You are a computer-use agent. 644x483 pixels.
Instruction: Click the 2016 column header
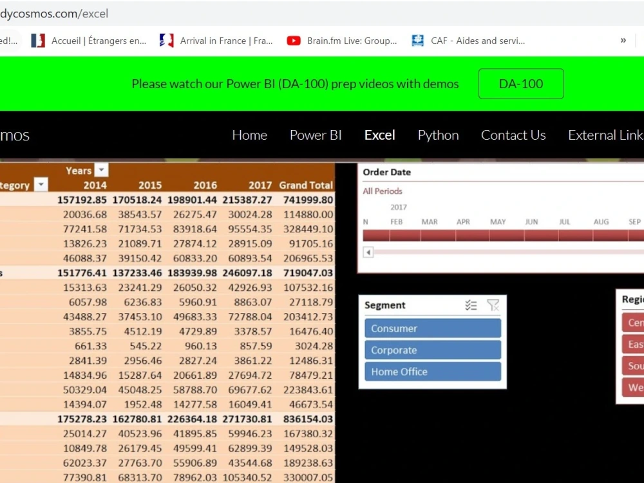[205, 185]
